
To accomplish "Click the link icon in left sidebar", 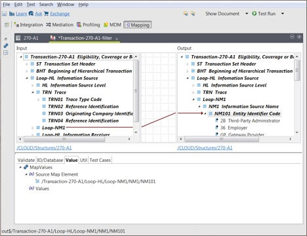I will point(6,46).
